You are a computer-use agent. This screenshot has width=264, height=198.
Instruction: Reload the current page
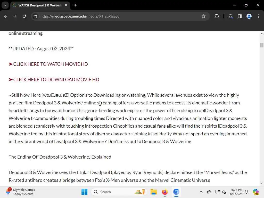24,16
